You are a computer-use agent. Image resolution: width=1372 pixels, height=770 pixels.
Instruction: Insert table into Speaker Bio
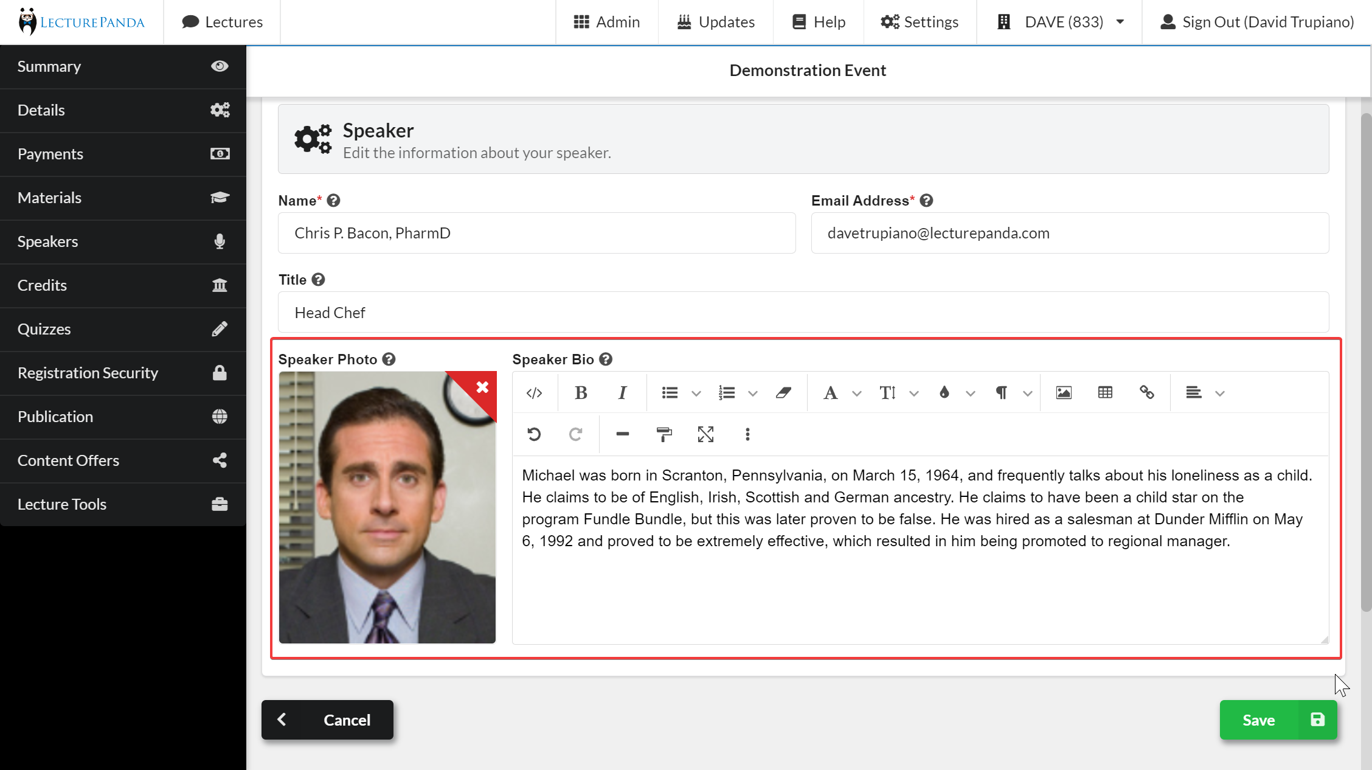1105,393
